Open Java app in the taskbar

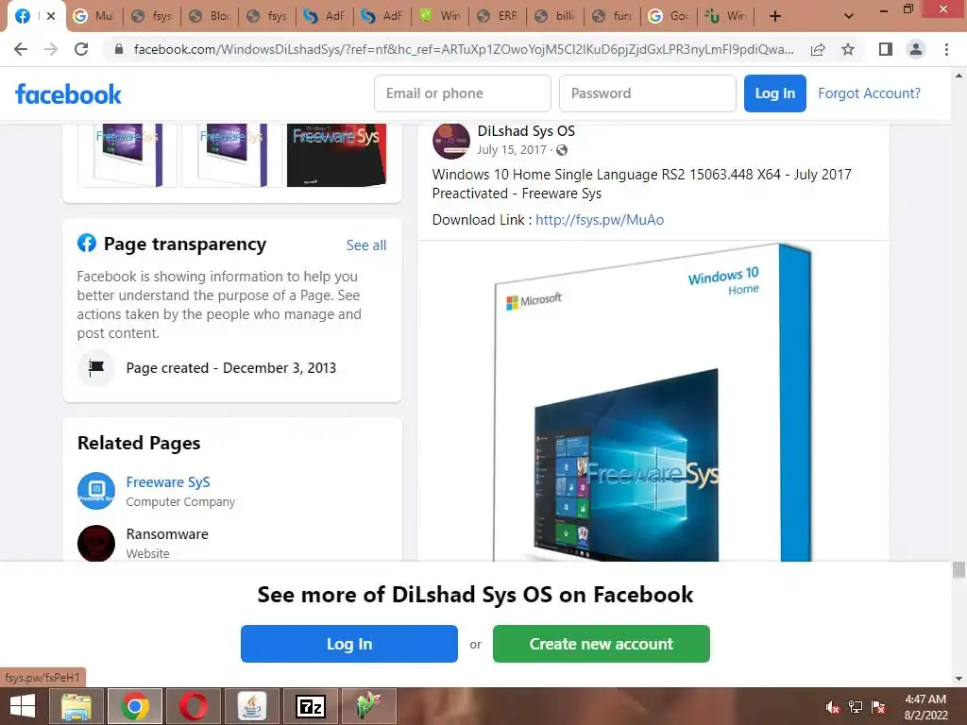[x=251, y=706]
